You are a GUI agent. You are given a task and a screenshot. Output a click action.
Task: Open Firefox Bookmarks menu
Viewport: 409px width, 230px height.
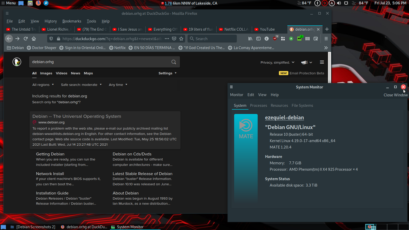pos(72,21)
